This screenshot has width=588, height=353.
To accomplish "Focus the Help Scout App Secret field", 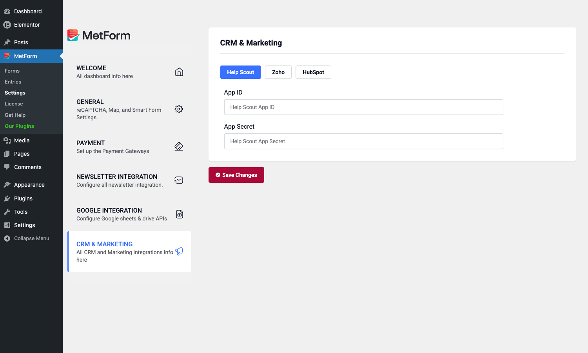I will [x=364, y=141].
